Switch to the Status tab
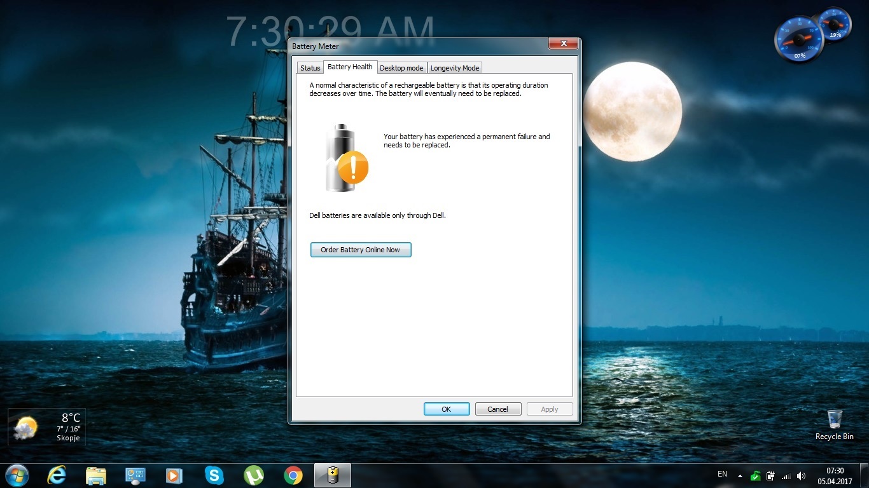869x488 pixels. click(310, 68)
